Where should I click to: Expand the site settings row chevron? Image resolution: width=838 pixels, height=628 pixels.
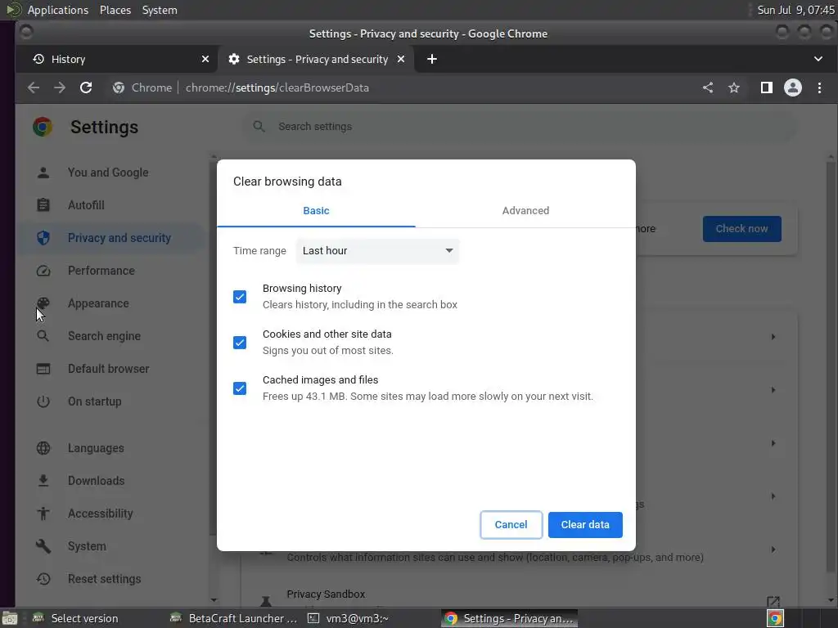point(773,549)
